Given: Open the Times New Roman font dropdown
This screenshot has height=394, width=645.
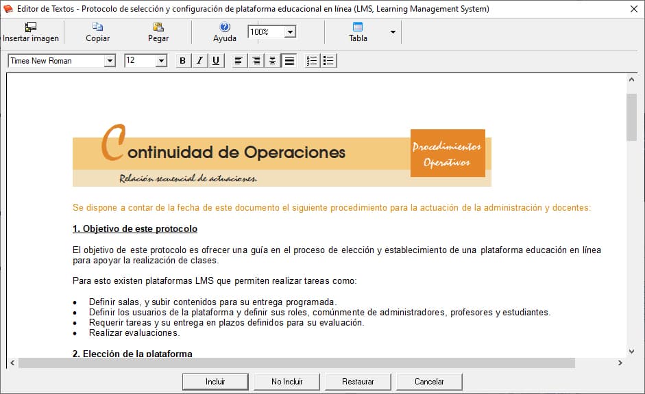Looking at the screenshot, I should (110, 61).
